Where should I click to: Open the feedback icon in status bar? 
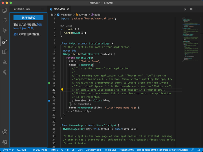tap(193, 150)
